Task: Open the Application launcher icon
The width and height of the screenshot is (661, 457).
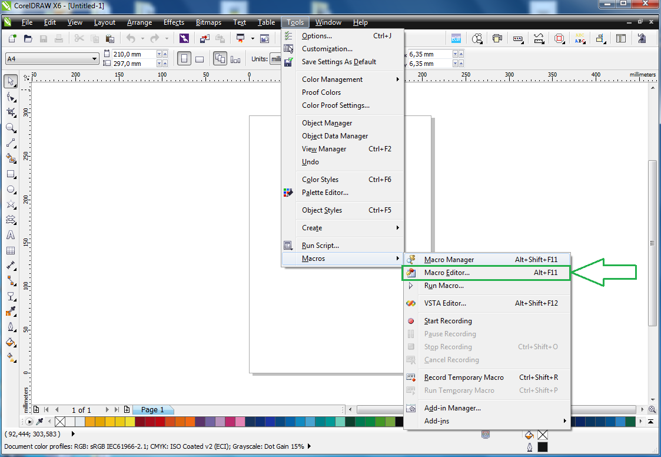Action: point(241,38)
